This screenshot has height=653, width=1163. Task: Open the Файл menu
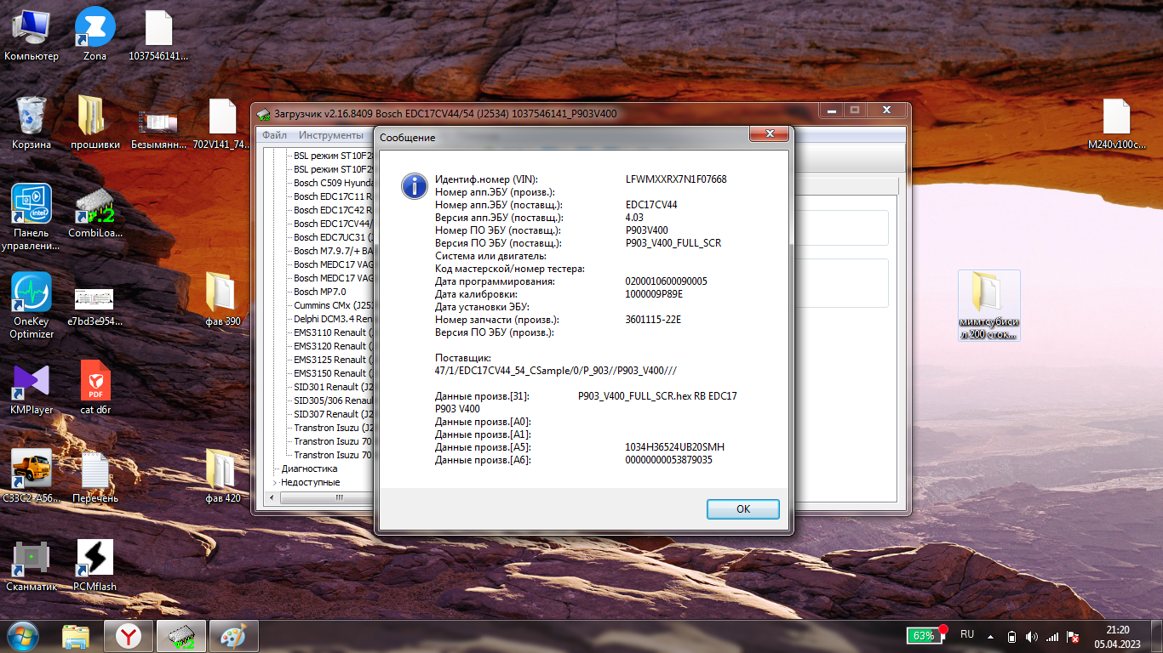[x=274, y=135]
